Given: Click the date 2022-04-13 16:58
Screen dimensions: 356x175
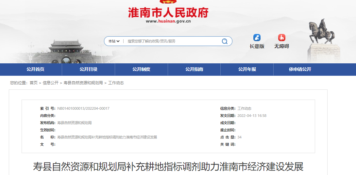Looking at the screenshot, I should click(252, 116).
